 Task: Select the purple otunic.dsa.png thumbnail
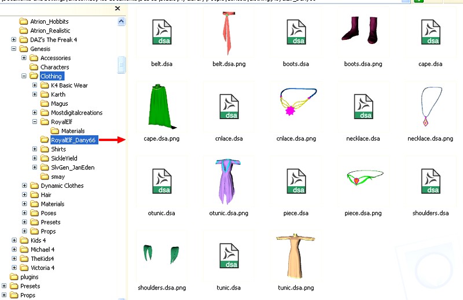227,181
